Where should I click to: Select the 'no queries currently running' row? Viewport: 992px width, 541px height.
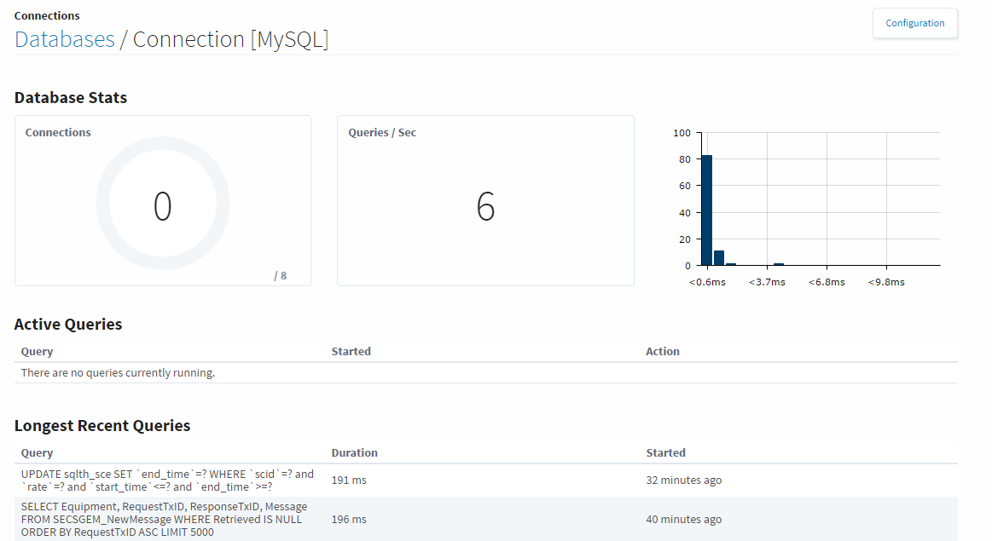pos(118,372)
